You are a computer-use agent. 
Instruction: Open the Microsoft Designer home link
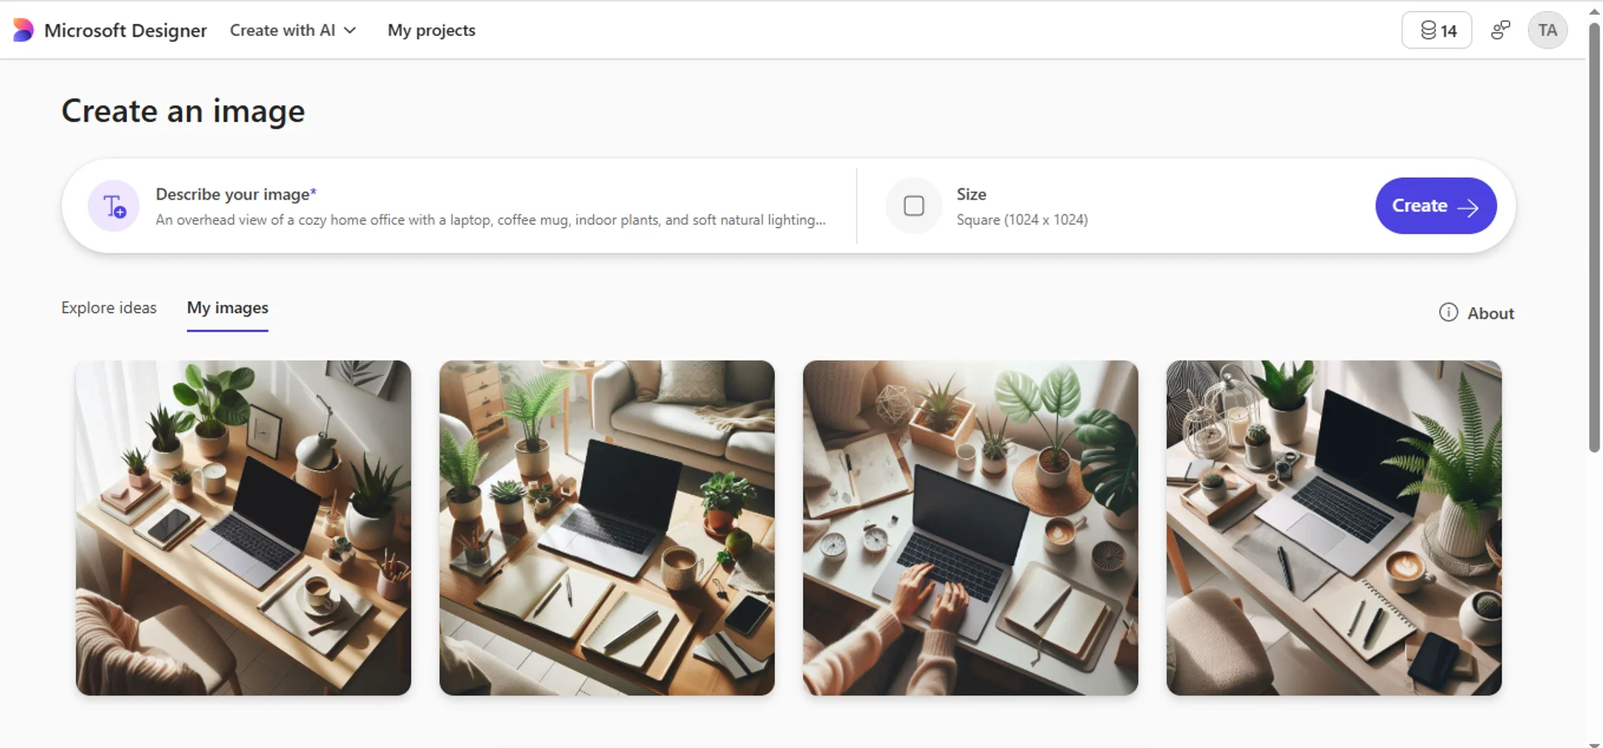tap(125, 30)
